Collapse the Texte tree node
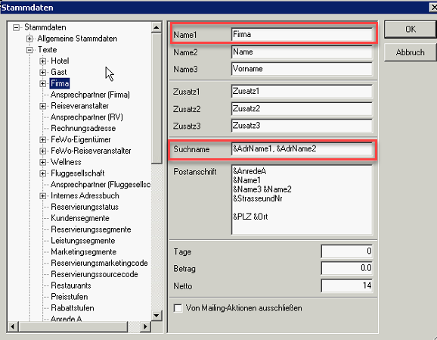Viewport: 437px width, 340px height. 29,50
